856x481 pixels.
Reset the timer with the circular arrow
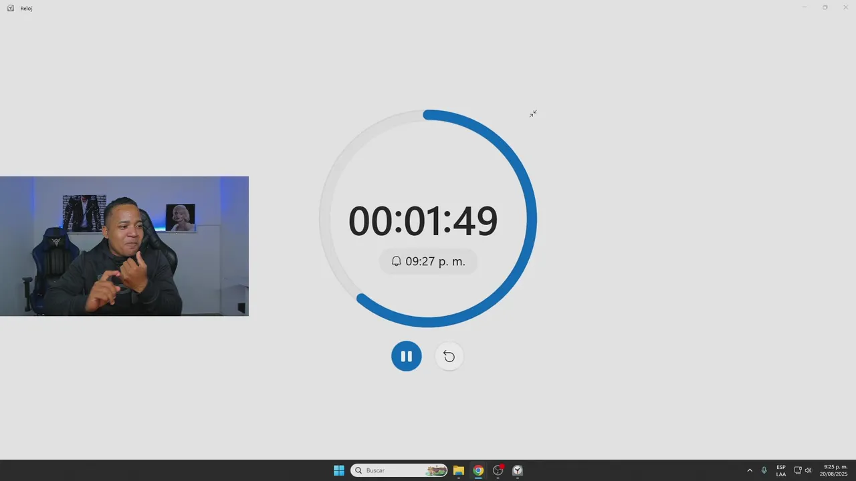(x=449, y=356)
